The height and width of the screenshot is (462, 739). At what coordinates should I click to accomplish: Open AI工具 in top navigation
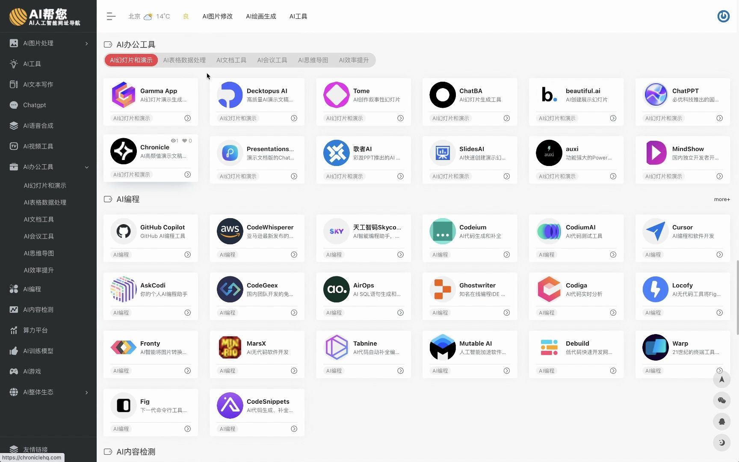tap(298, 16)
